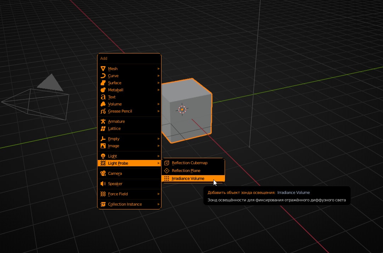
Task: Click the Curve icon in Add menu
Action: (103, 76)
